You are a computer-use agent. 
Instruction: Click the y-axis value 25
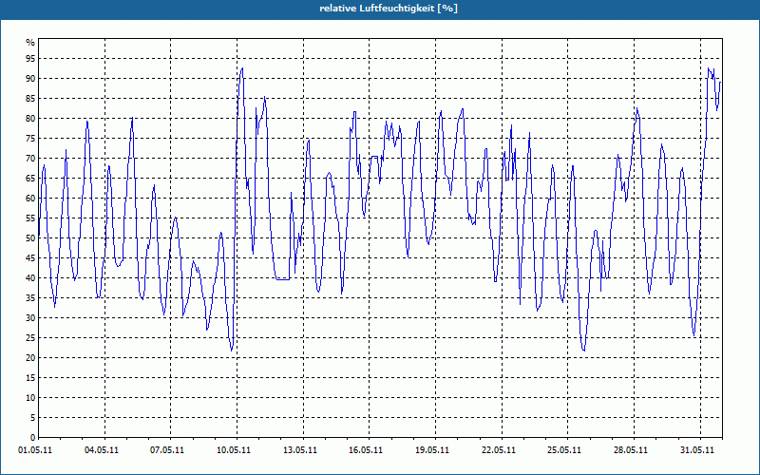(30, 338)
